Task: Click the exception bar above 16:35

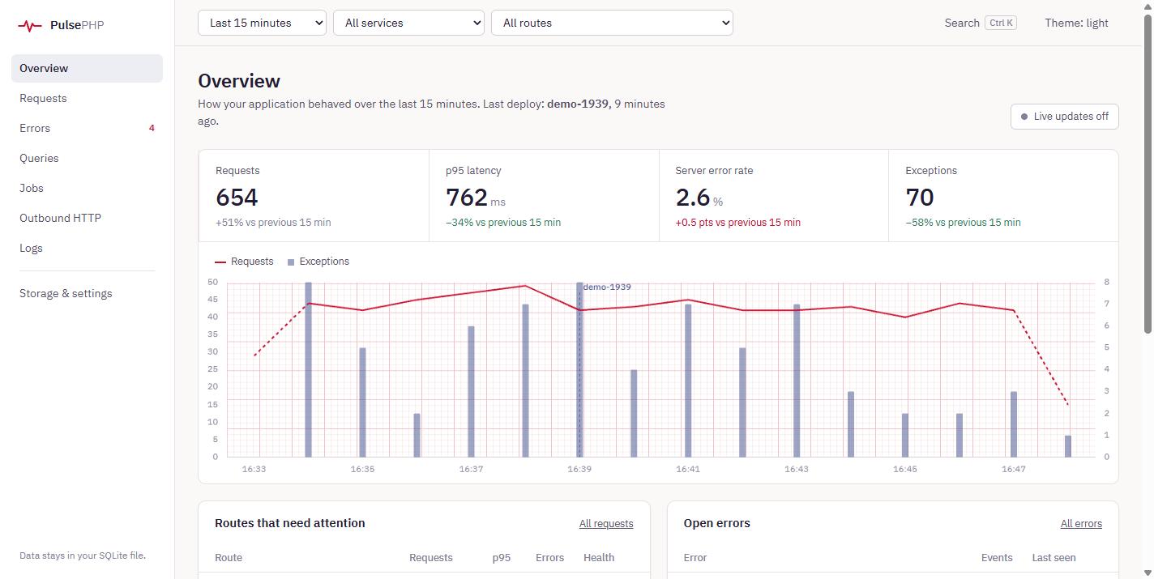Action: 362,402
